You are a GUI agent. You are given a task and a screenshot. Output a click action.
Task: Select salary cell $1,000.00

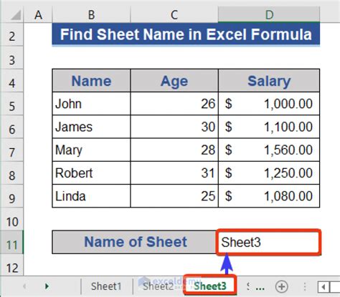(x=269, y=104)
